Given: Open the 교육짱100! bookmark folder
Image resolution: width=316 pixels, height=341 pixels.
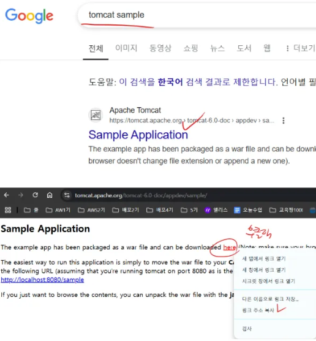Looking at the screenshot, I should coord(286,210).
